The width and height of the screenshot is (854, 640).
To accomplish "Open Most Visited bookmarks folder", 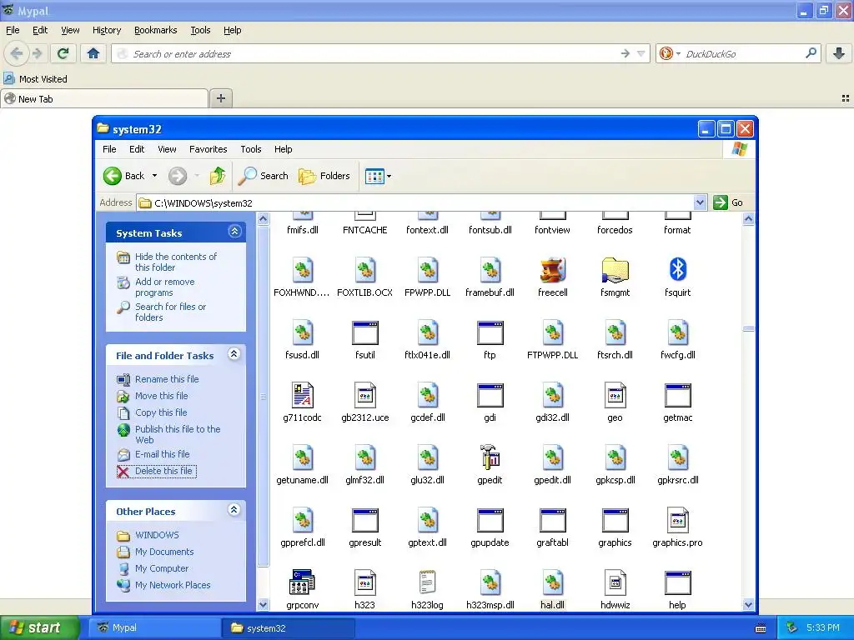I will tap(35, 79).
